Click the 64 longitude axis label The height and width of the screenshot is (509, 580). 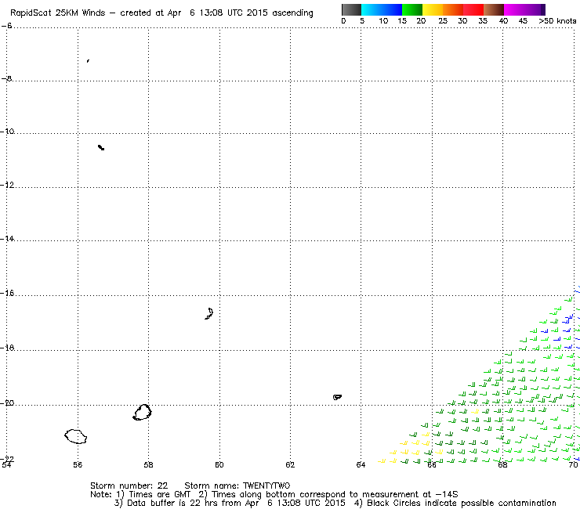[361, 464]
